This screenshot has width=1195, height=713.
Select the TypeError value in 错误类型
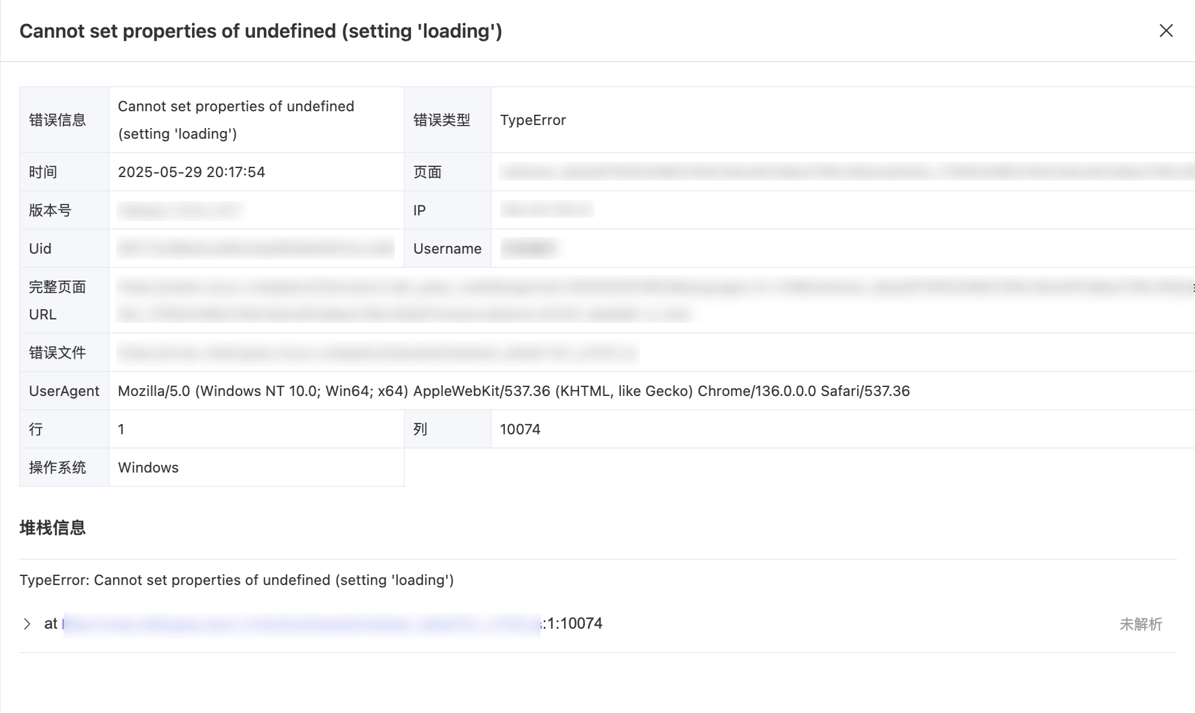(x=533, y=120)
